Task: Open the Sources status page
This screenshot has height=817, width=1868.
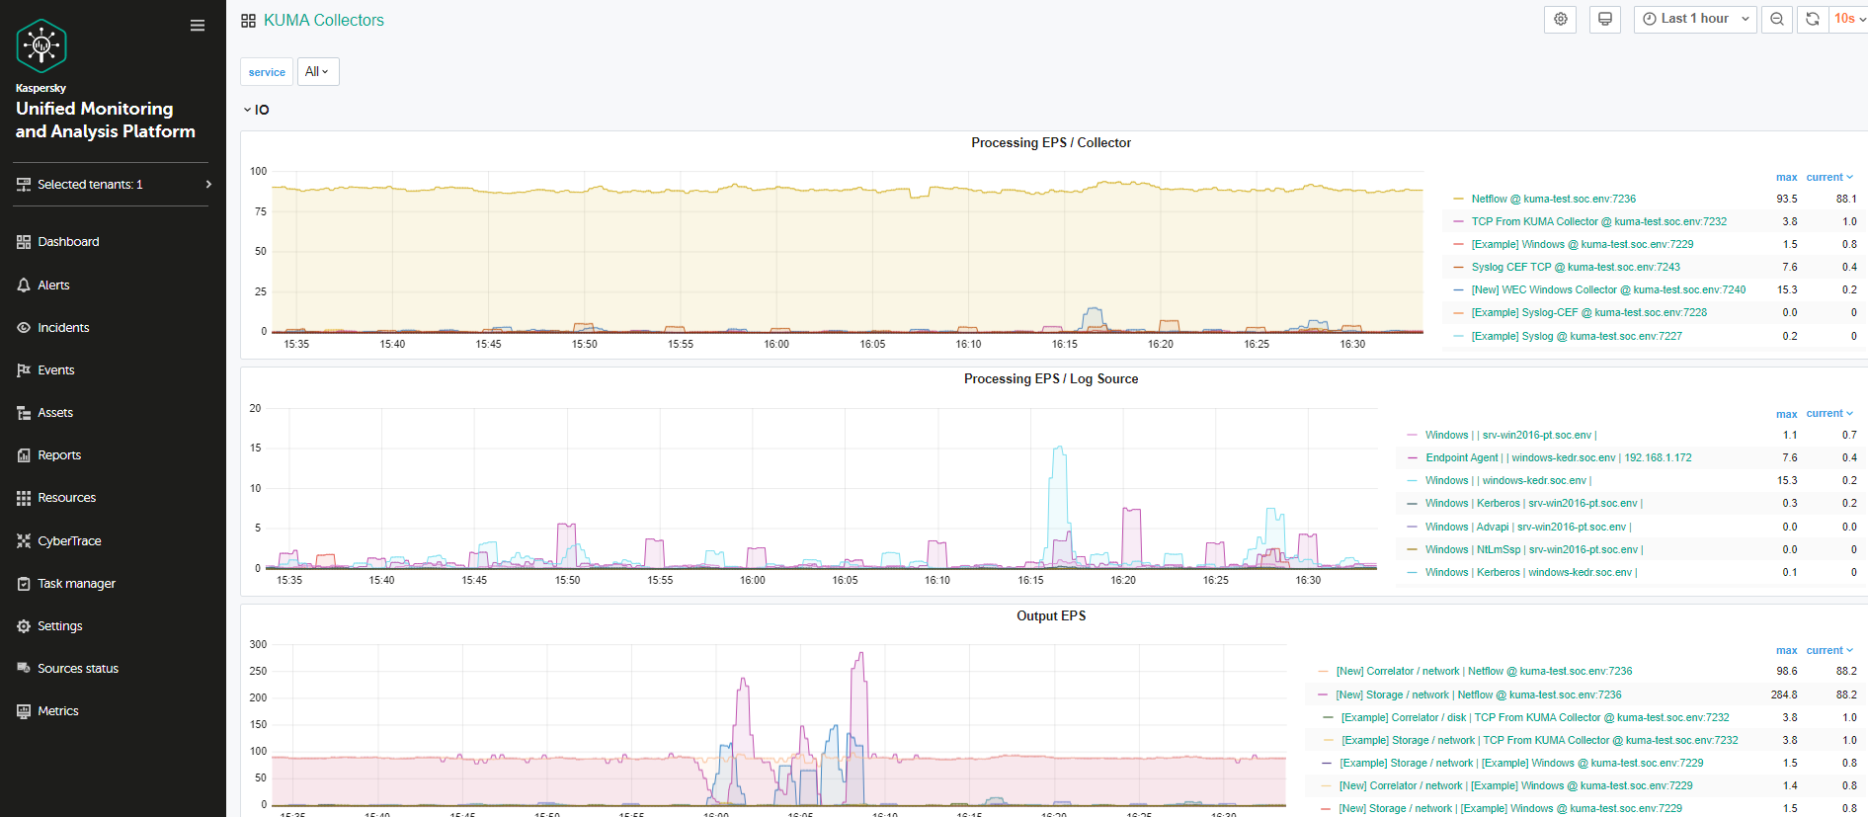Action: click(x=77, y=668)
